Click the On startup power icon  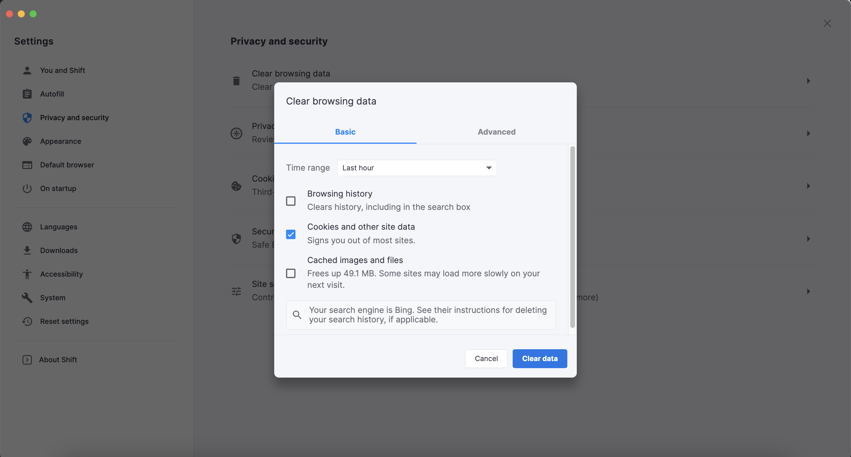[27, 188]
